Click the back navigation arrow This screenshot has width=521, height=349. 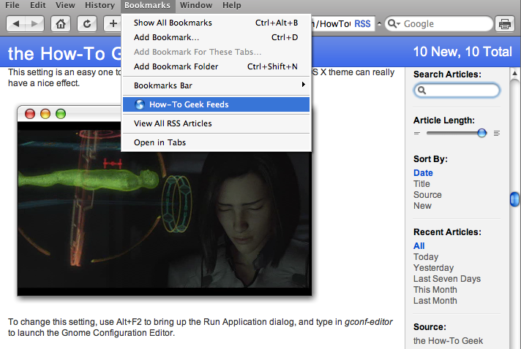[x=15, y=23]
